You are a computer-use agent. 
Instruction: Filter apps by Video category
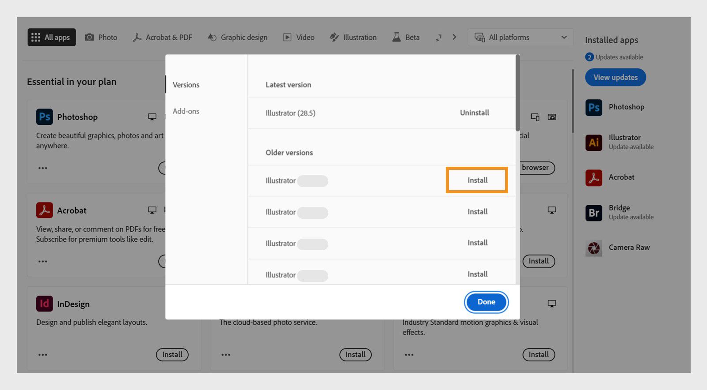point(299,37)
